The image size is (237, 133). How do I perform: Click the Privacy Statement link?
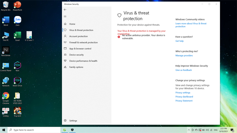[x=184, y=101]
